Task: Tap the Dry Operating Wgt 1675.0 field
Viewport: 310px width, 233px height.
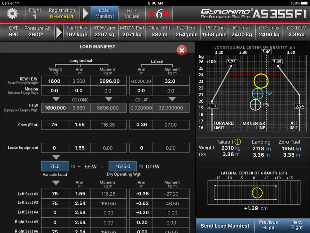Action: pyautogui.click(x=122, y=166)
